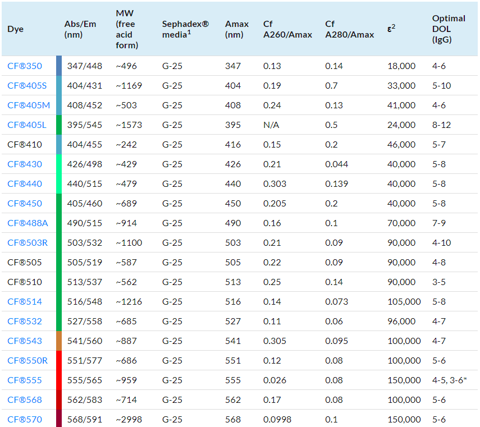Go to the CF®514 dye page
Image resolution: width=480 pixels, height=427 pixels.
point(24,302)
